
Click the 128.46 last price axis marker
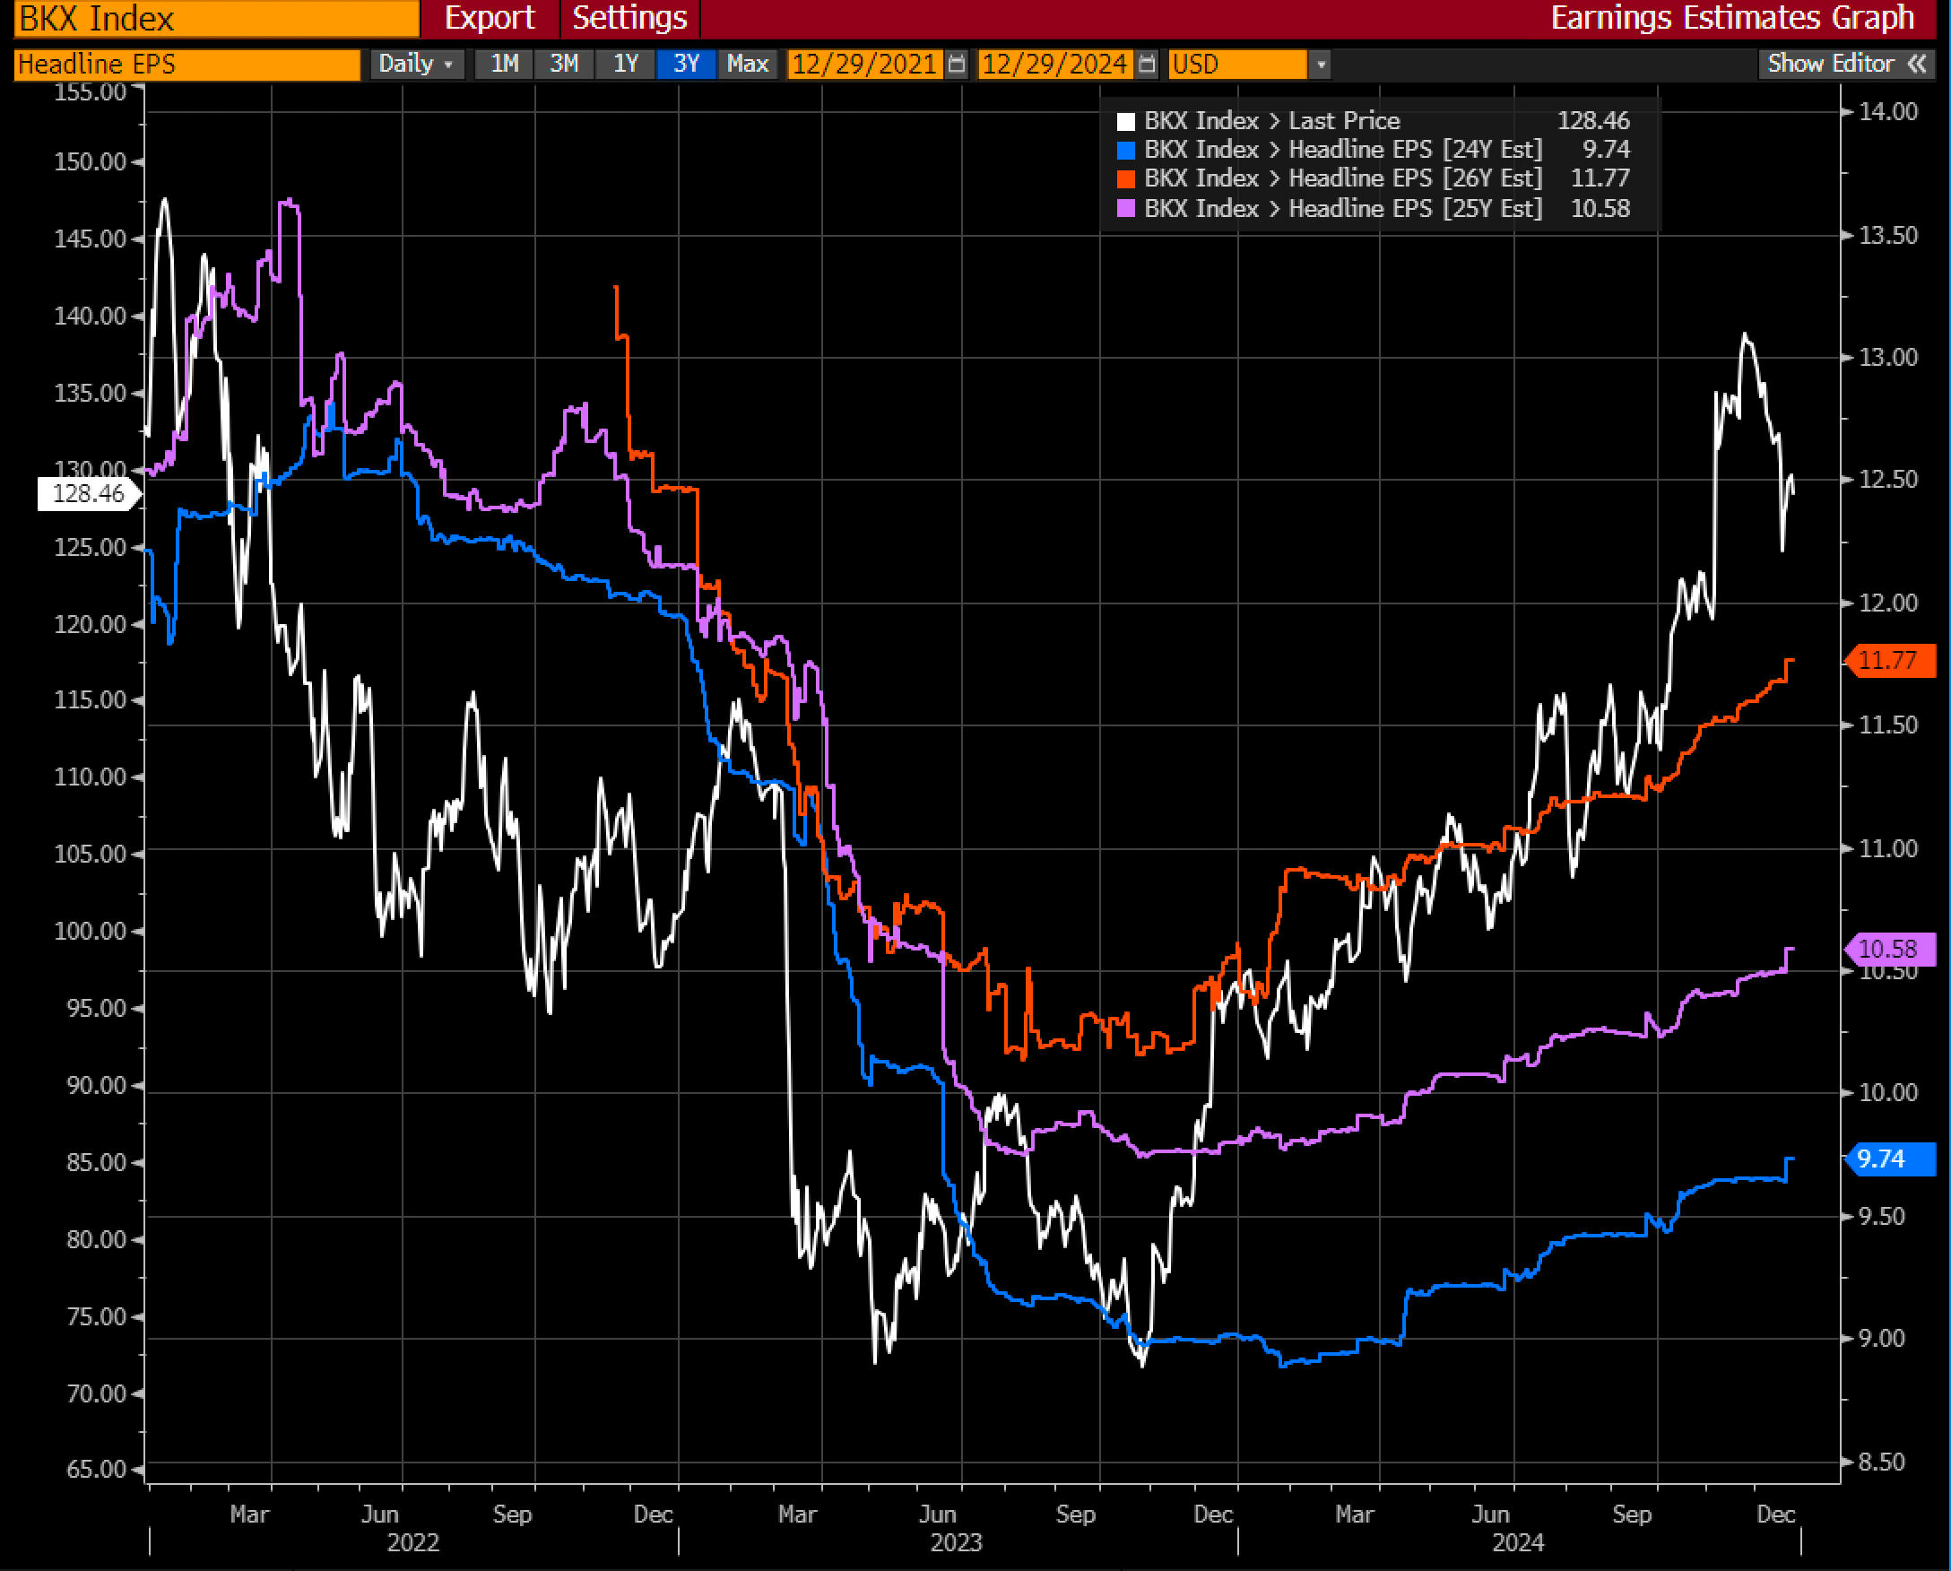[x=88, y=494]
